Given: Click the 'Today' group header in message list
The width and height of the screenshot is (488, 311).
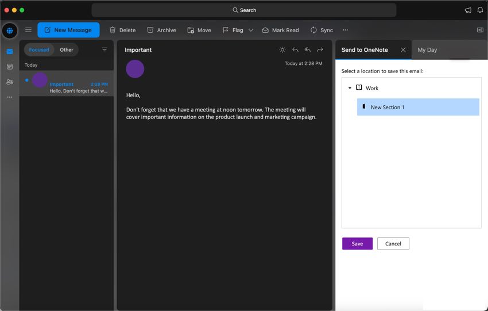Looking at the screenshot, I should (x=31, y=65).
